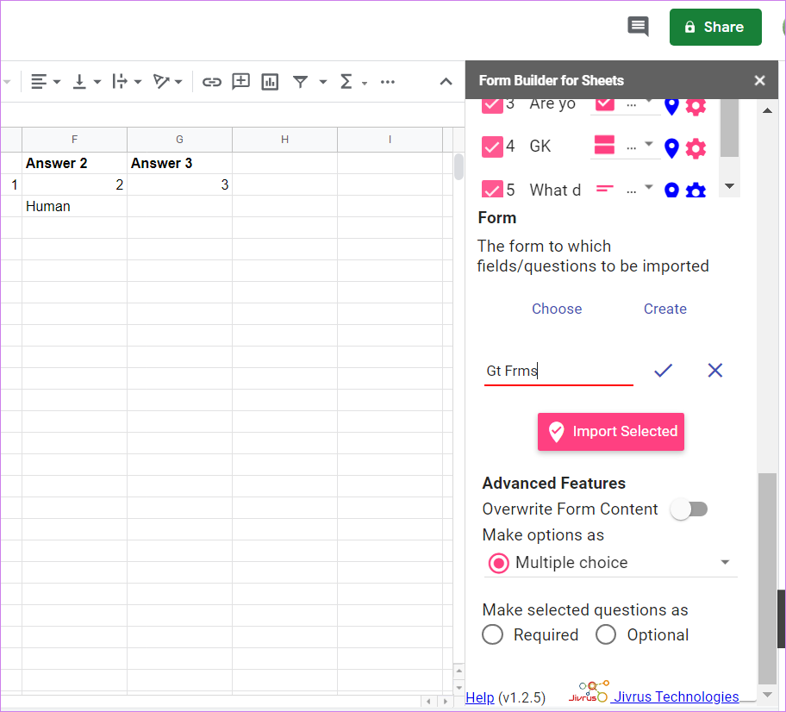Cancel form name with the X icon
Screen dimensions: 786x712
(714, 371)
